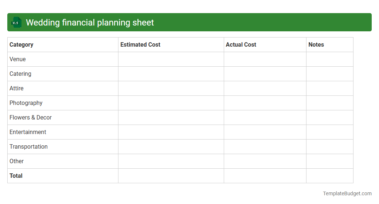The width and height of the screenshot is (379, 204).
Task: Click the Actual Cost cell for Other
Action: (x=265, y=161)
